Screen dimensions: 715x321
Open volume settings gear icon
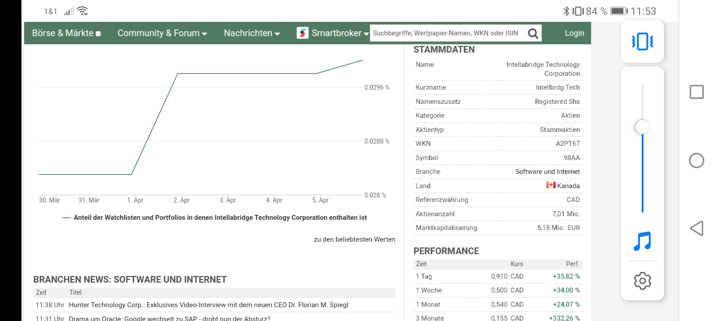[642, 281]
